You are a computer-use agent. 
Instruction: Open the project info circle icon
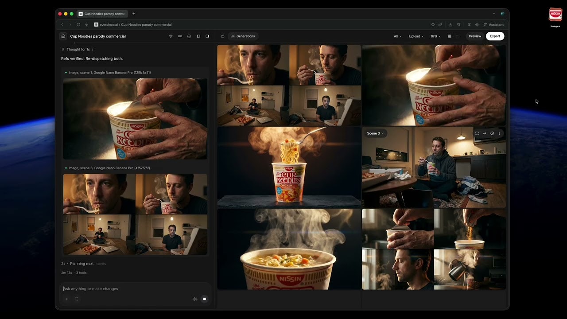pos(189,36)
